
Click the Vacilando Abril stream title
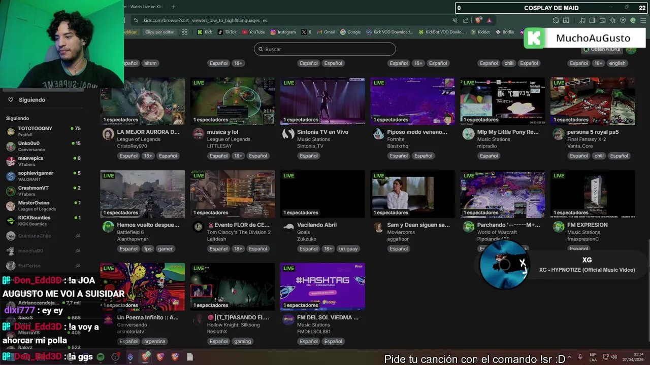click(317, 225)
